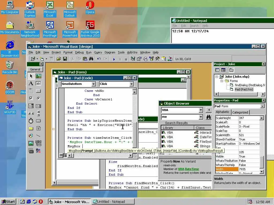Viewport: 274px width, 205px height.
Task: Collapse the Joke (Joke.vbp) project node
Action: coord(217,77)
